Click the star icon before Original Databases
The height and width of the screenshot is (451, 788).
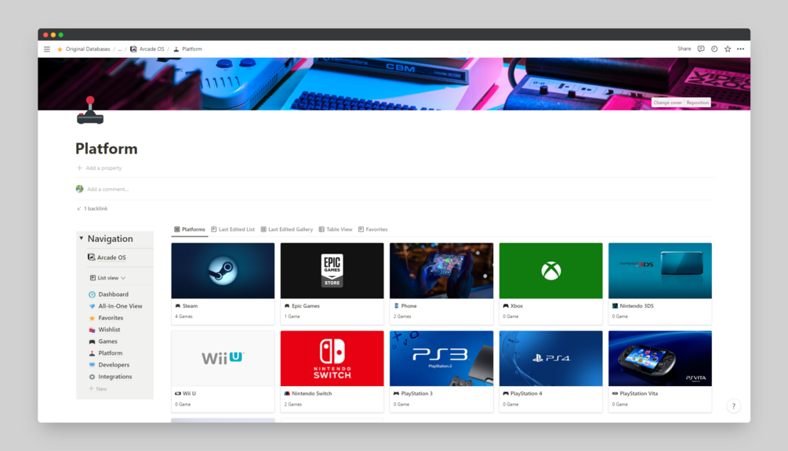[x=60, y=49]
